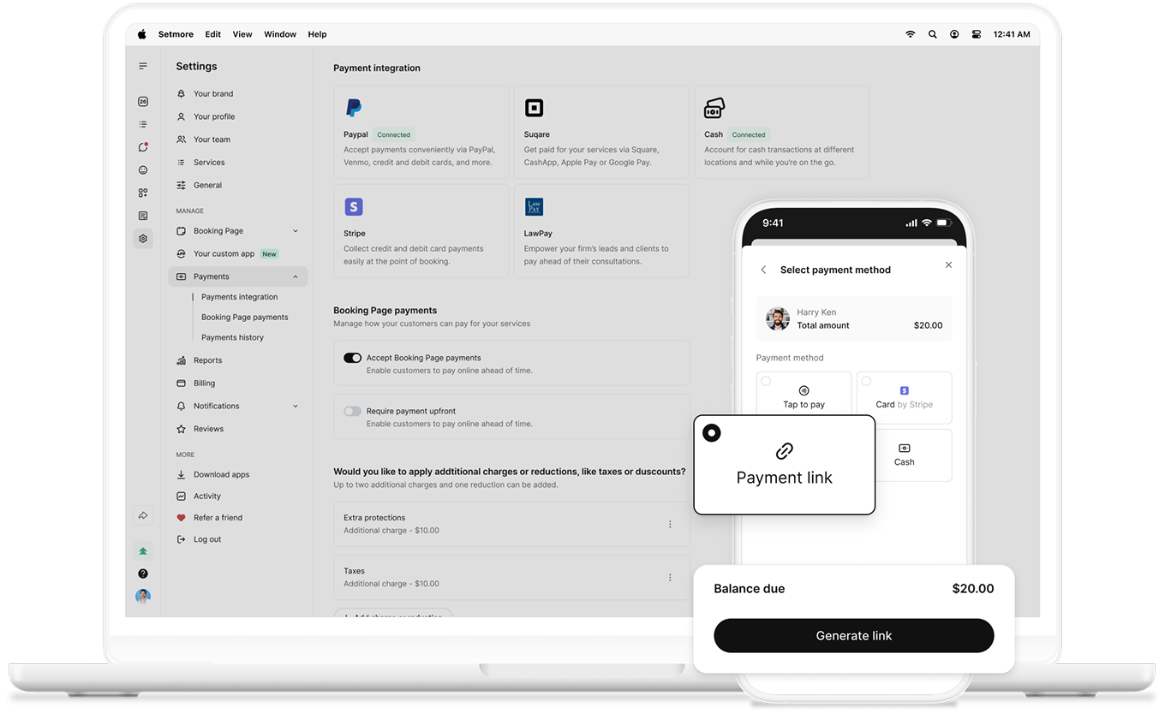Select the Card by Stripe radio button
Screen dimensions: 1165x719
[866, 381]
